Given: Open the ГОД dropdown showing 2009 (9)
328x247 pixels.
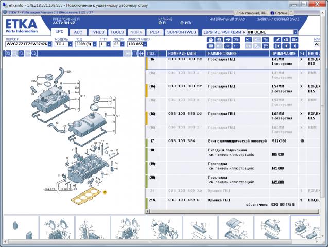Looking at the screenshot, I should (x=95, y=44).
